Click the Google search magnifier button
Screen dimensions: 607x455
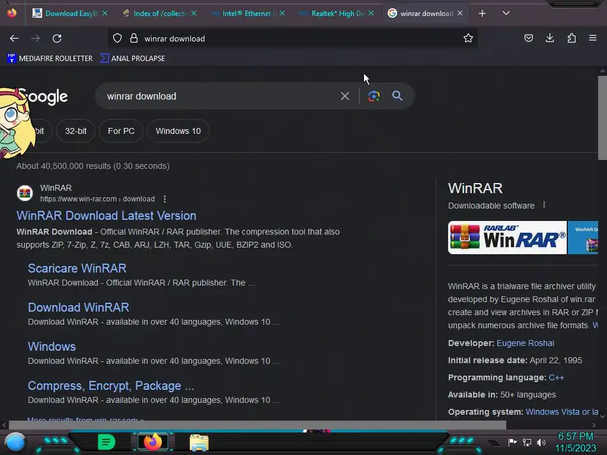coord(397,95)
